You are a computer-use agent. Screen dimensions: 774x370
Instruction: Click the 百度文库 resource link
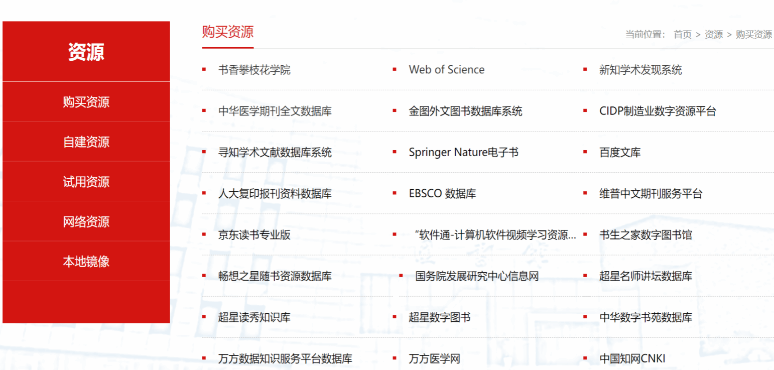(x=619, y=152)
